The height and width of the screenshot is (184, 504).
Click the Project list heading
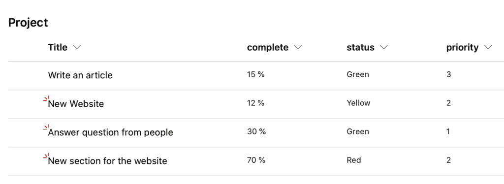coord(28,23)
